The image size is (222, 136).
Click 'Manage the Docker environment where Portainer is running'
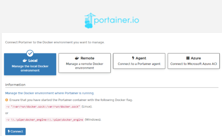point(50,93)
